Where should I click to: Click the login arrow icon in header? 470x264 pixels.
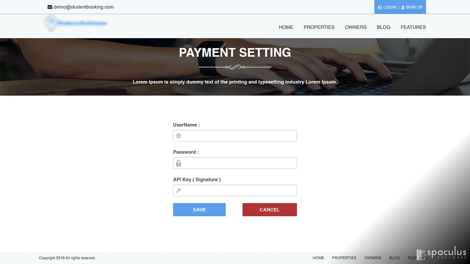pos(380,7)
